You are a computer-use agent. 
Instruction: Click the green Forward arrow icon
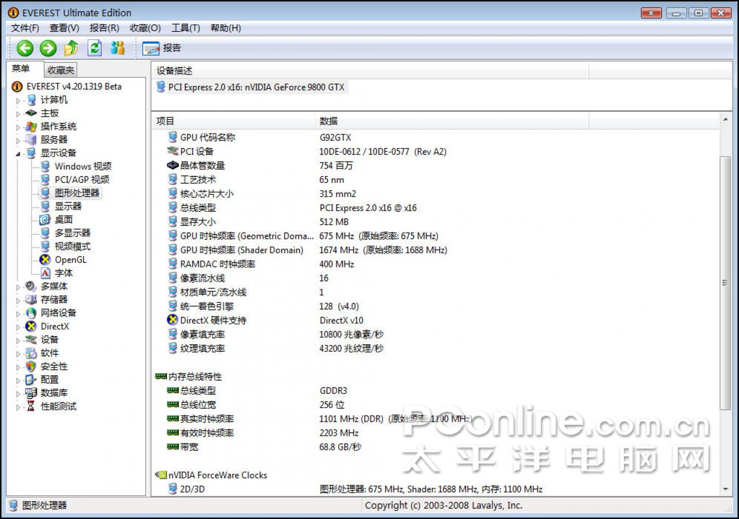pos(48,48)
